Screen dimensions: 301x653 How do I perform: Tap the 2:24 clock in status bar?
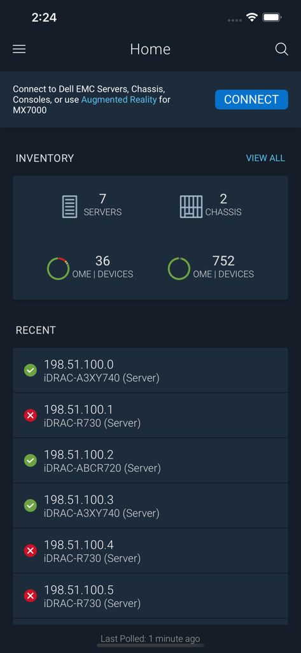pyautogui.click(x=44, y=17)
